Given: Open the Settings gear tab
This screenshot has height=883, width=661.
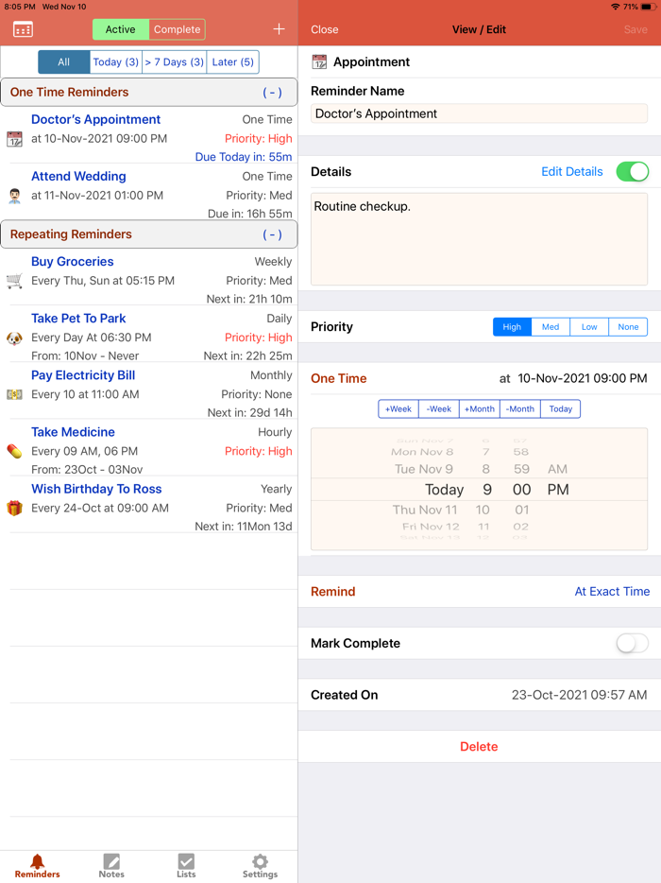Looking at the screenshot, I should [260, 866].
